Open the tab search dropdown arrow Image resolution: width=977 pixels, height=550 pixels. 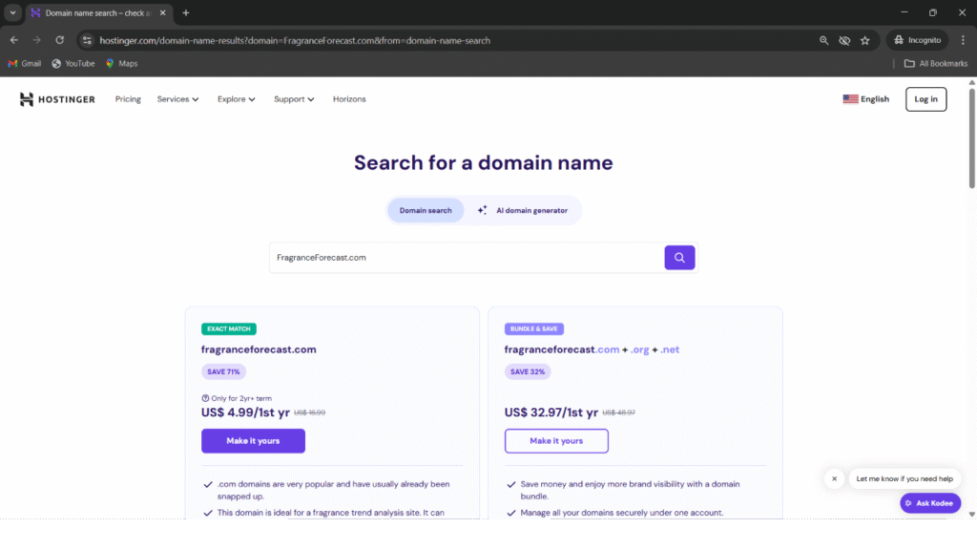pyautogui.click(x=12, y=13)
